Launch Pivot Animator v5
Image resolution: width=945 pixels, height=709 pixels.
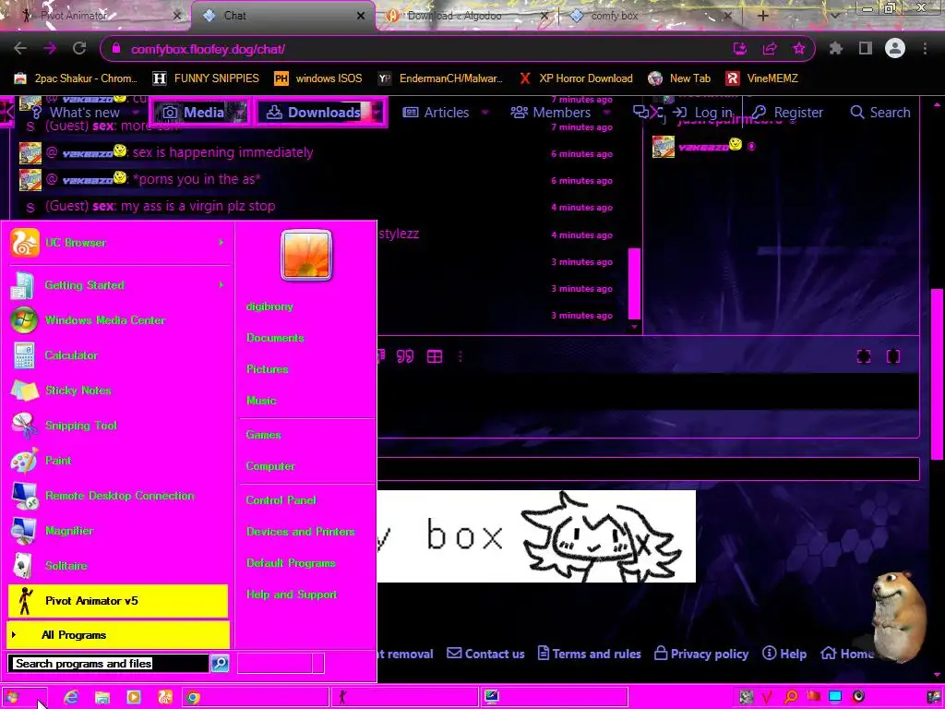coord(118,600)
